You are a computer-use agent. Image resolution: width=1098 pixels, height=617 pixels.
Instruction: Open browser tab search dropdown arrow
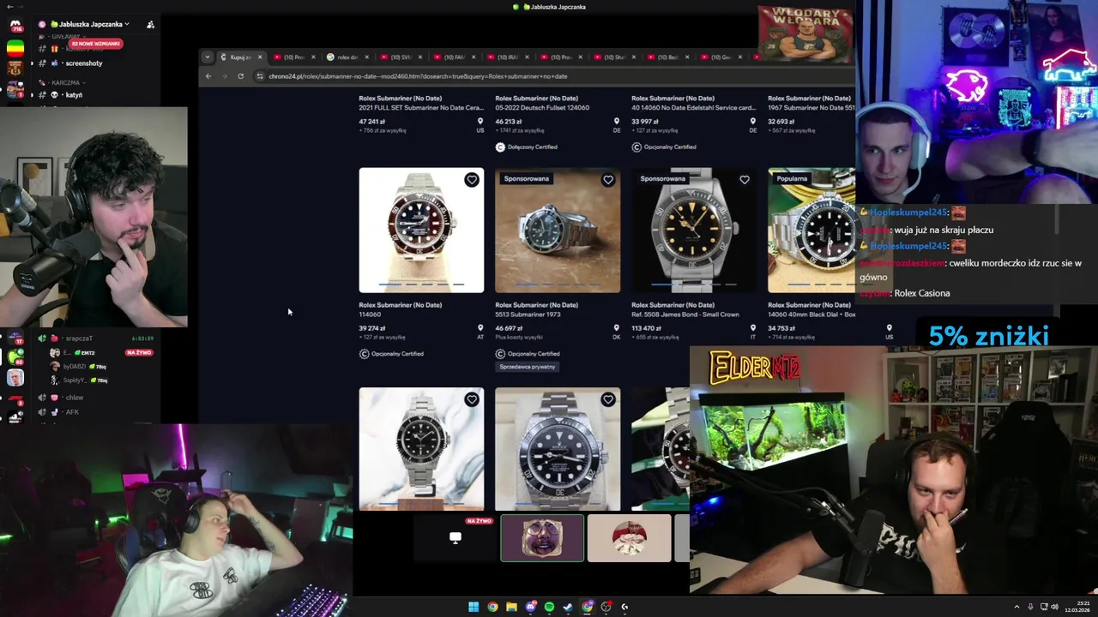[x=207, y=57]
